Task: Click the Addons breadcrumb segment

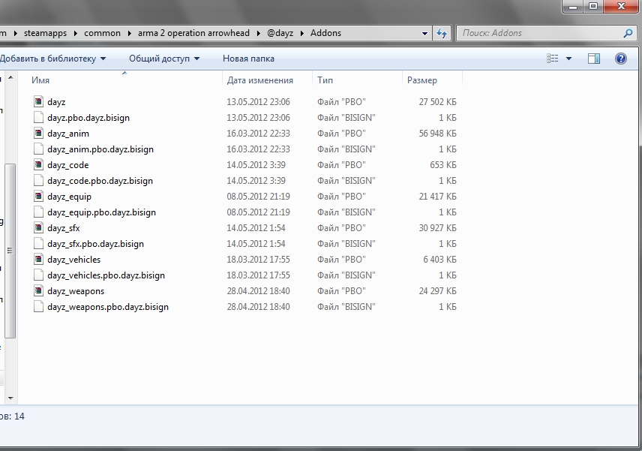Action: click(x=326, y=33)
